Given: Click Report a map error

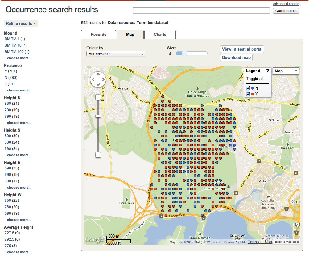Looking at the screenshot, I should click(x=286, y=242).
